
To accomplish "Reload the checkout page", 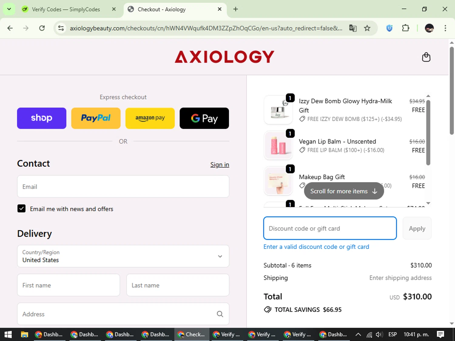I will point(42,28).
